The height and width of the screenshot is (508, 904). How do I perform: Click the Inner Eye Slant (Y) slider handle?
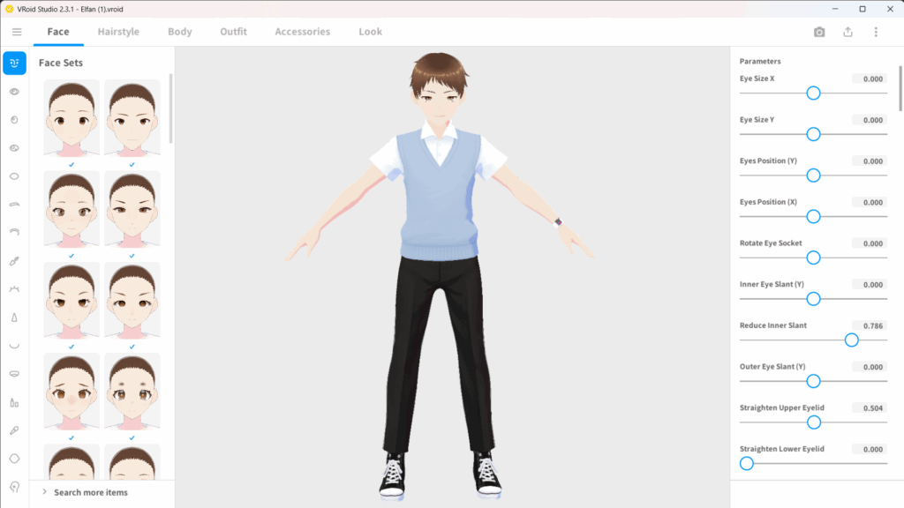coord(813,298)
